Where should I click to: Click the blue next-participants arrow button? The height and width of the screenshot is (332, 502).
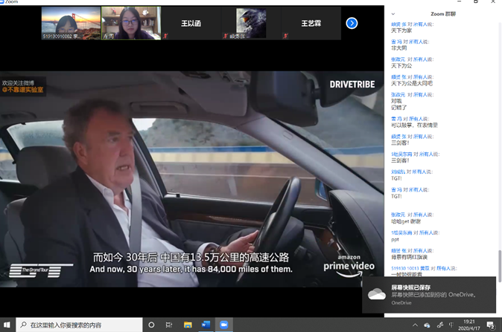coord(352,23)
